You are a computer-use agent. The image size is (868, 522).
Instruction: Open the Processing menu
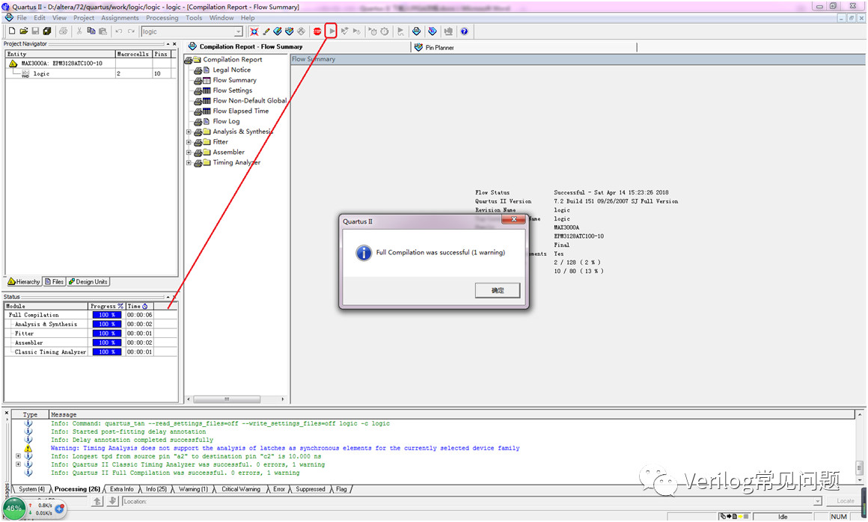coord(162,18)
